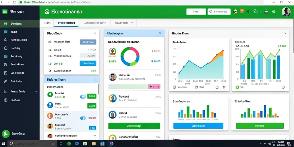Click the purple circle app in the taskbar
The width and height of the screenshot is (294, 147).
[x=111, y=144]
